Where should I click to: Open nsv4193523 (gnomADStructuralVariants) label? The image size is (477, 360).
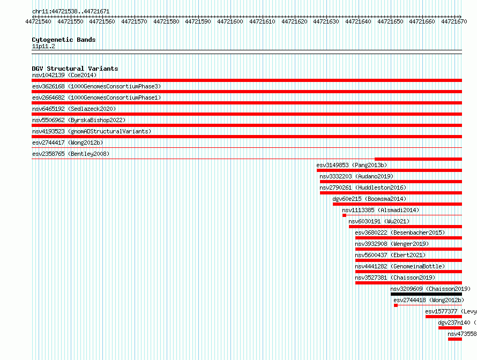92,131
